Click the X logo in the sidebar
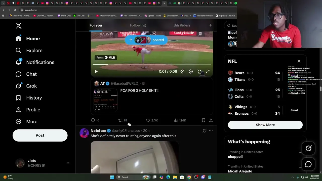The image size is (322, 181). [x=19, y=25]
